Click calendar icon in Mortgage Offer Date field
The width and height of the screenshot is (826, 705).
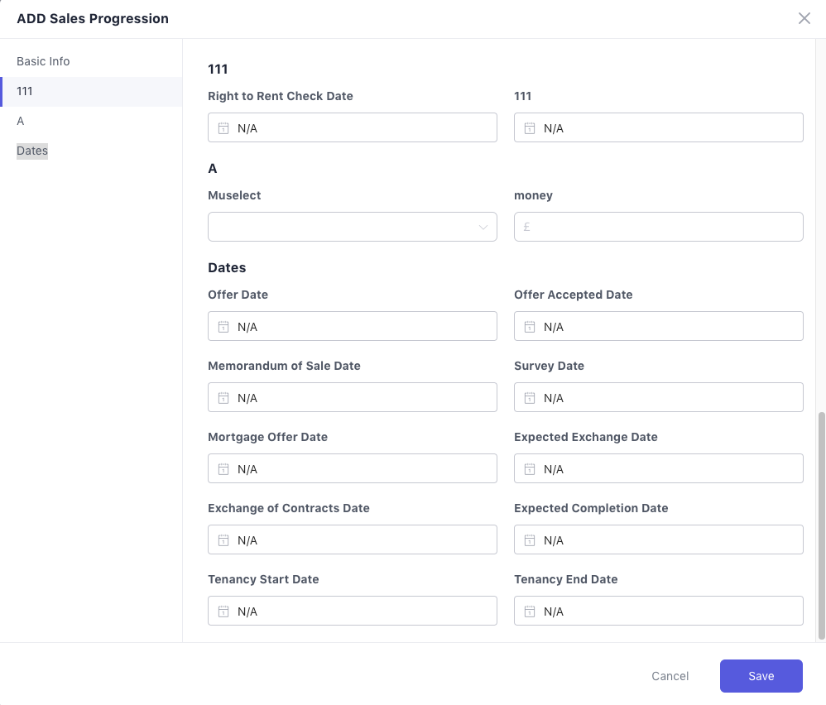(x=223, y=469)
